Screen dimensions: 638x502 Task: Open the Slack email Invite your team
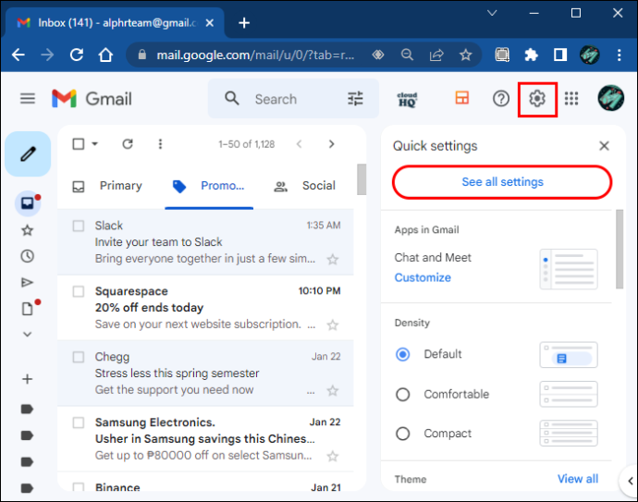tap(205, 242)
